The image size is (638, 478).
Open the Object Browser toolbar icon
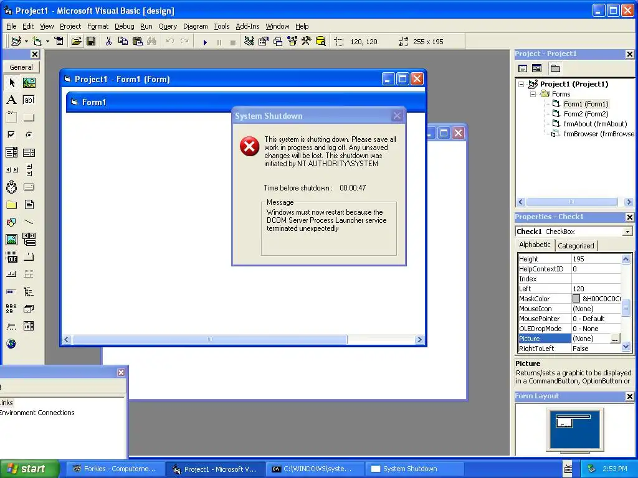[x=292, y=41]
